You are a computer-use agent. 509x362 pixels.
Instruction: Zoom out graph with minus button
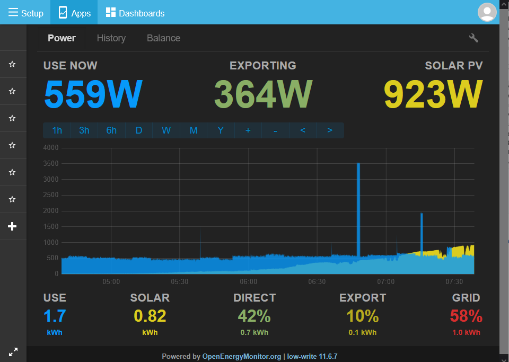275,130
